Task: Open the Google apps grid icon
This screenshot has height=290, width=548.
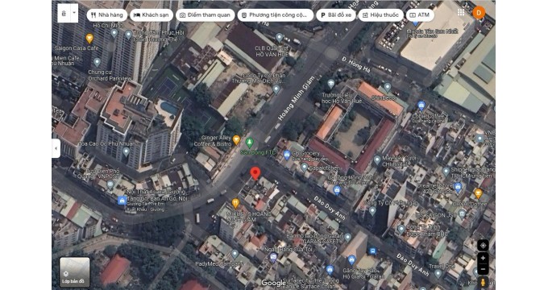Action: pos(461,13)
